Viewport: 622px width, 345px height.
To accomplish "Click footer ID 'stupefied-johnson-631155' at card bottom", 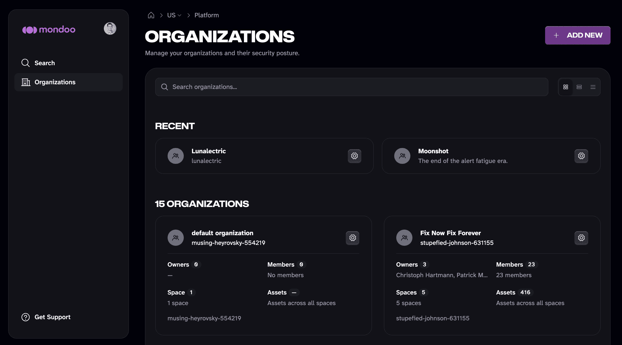I will click(x=433, y=318).
